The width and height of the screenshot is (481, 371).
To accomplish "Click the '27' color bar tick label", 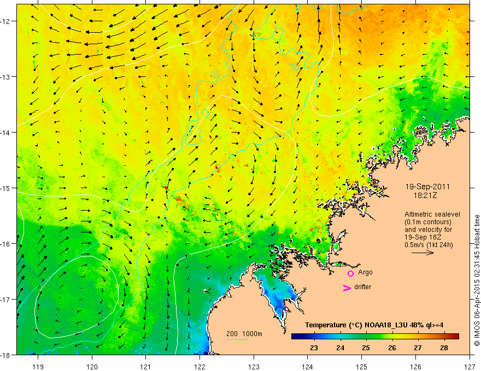I will pyautogui.click(x=418, y=348).
